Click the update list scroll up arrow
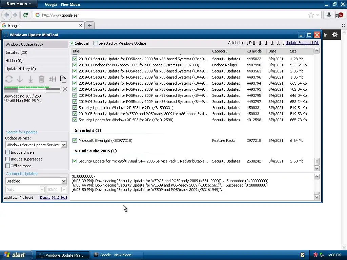 (317, 51)
